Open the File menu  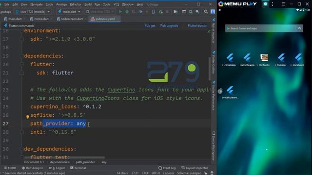(x=7, y=4)
